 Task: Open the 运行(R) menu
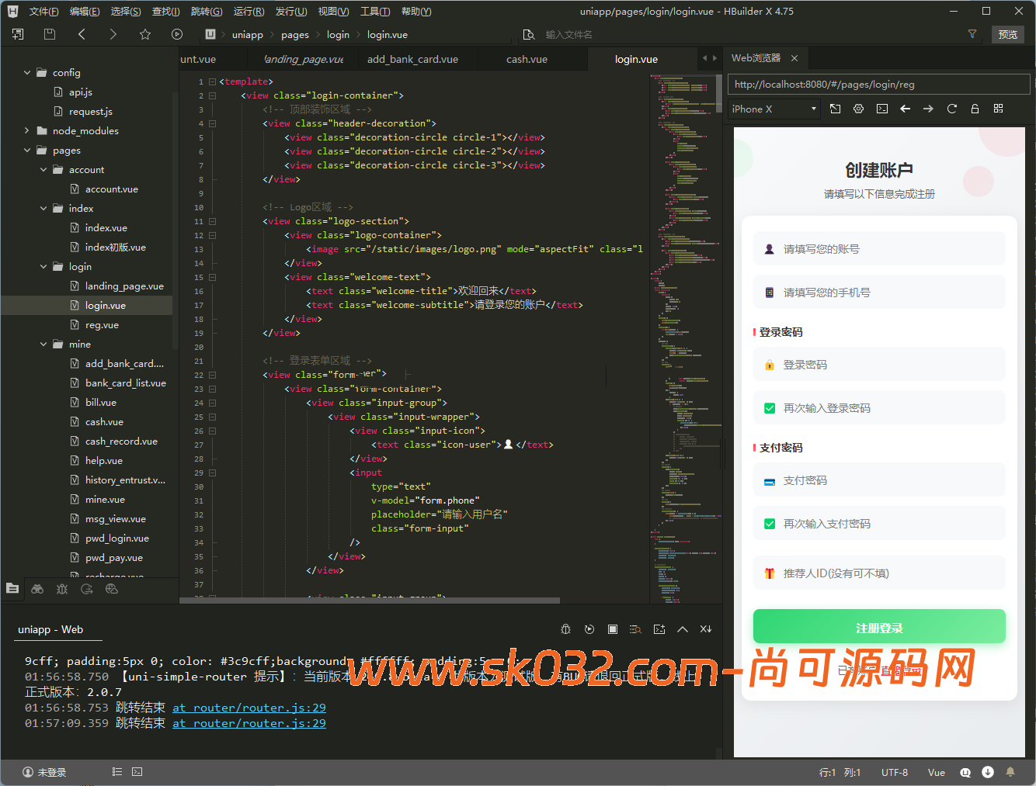pos(249,12)
